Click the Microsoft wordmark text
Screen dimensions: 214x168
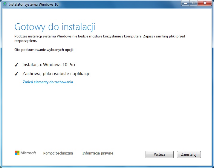coord(28,153)
